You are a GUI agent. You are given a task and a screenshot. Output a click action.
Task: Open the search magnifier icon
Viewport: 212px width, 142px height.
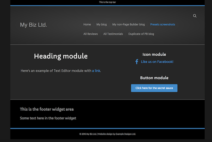point(195,16)
